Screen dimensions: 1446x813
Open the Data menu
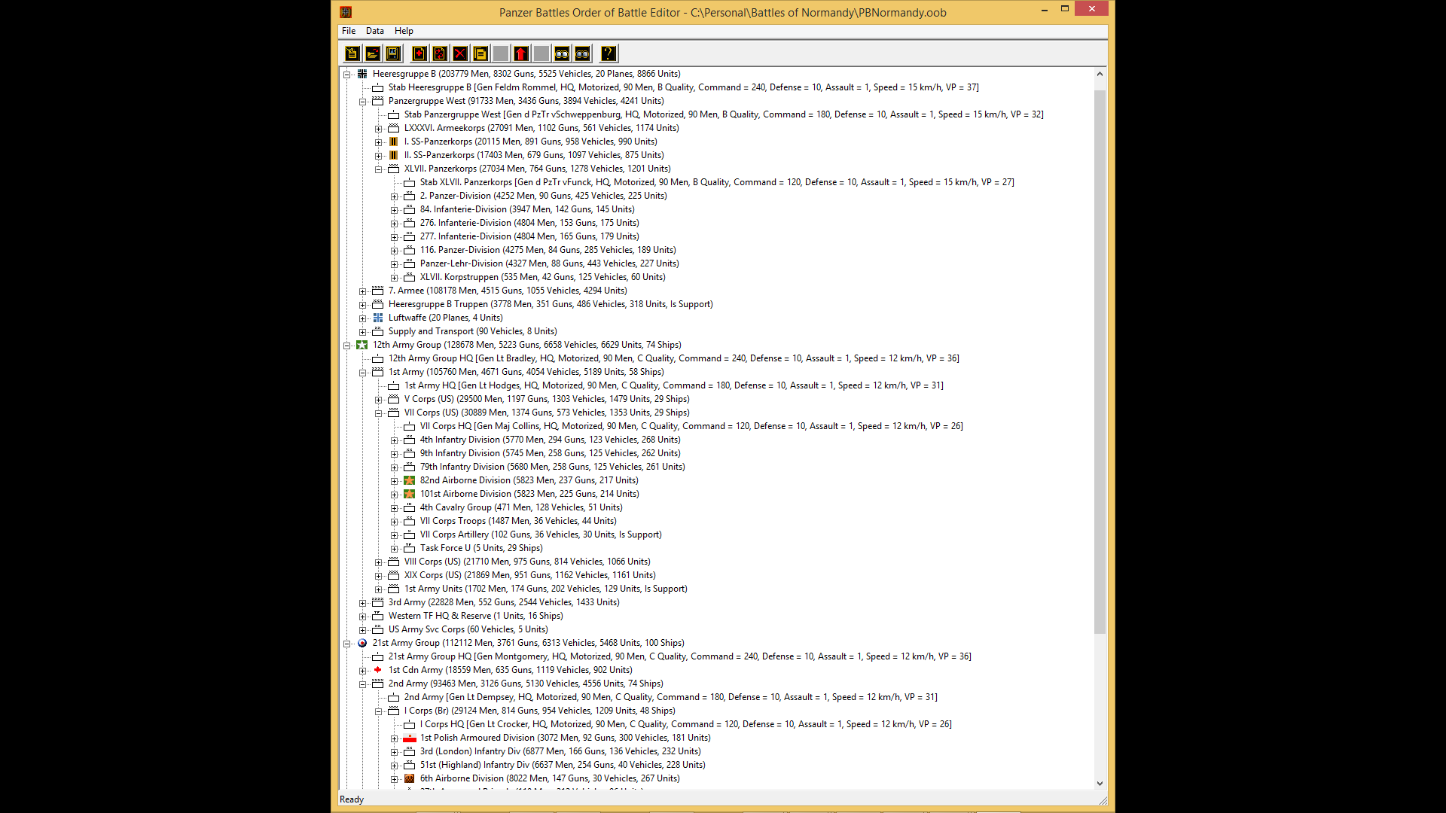375,31
